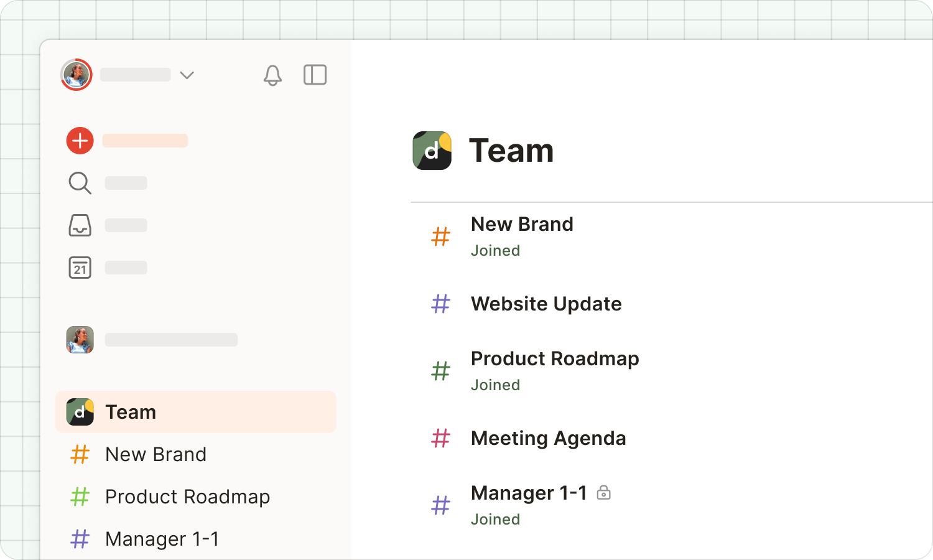The width and height of the screenshot is (933, 560).
Task: Open Manager 1-1 in main channel list
Action: [529, 493]
